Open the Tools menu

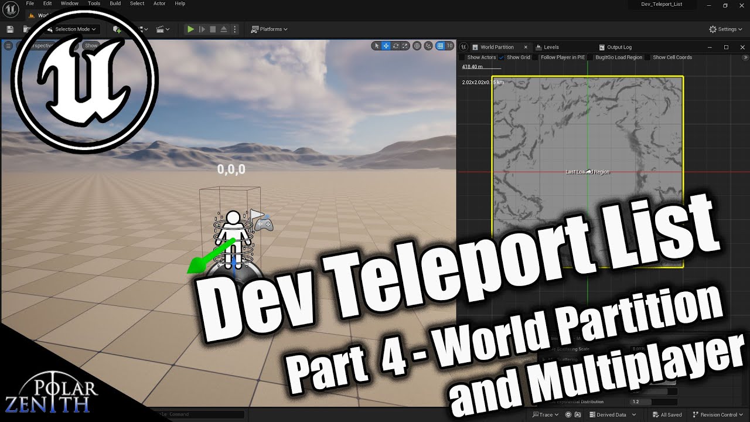pos(94,4)
